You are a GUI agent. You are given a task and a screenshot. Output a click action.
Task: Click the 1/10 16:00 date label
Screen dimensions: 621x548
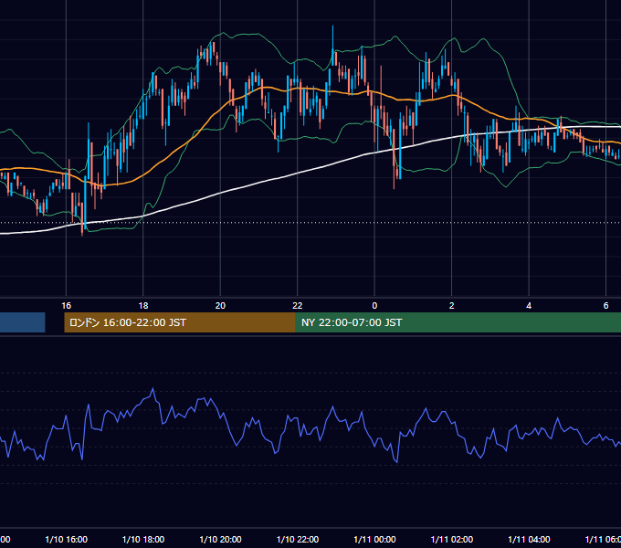pos(66,539)
